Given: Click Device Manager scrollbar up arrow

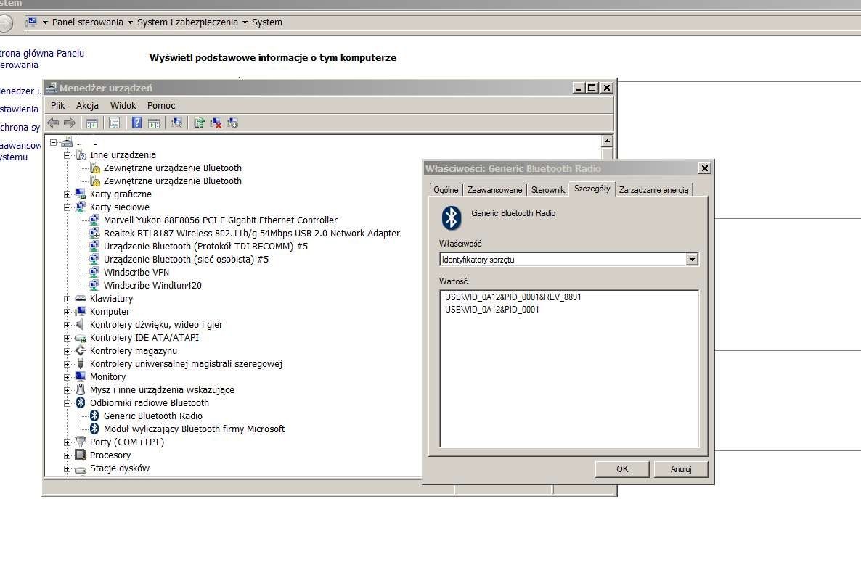Looking at the screenshot, I should click(607, 141).
